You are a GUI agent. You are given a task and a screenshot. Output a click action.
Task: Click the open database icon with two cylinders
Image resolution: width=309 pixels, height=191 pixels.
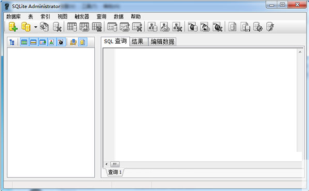[x=26, y=27]
